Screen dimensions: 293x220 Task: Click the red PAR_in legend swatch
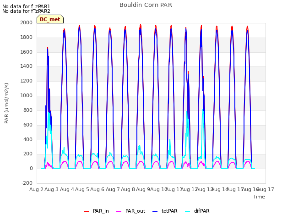[x=86, y=212]
